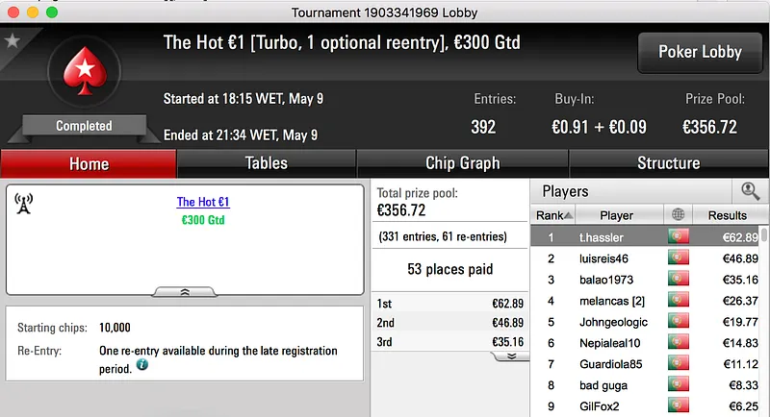Click the favorite star icon

13,40
